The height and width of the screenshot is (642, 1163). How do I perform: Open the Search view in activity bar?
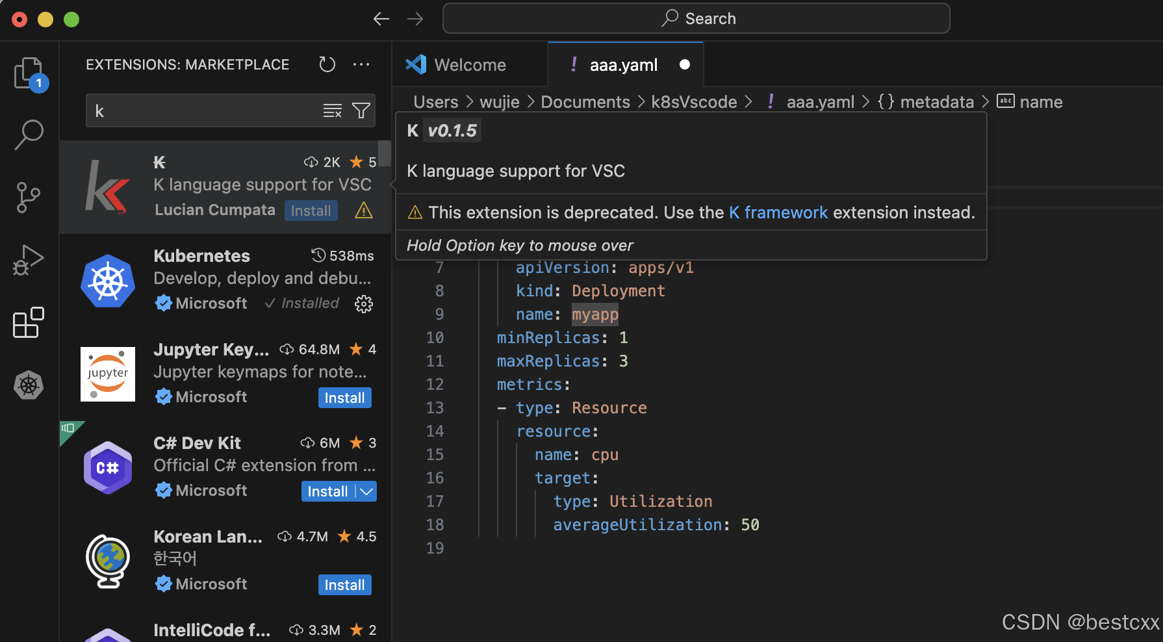[29, 135]
